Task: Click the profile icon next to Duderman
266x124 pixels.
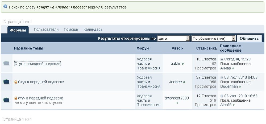Action: pos(240,86)
